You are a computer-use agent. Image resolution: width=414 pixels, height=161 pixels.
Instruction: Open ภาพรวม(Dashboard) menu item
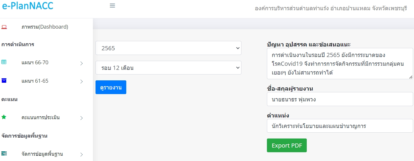[x=45, y=27]
